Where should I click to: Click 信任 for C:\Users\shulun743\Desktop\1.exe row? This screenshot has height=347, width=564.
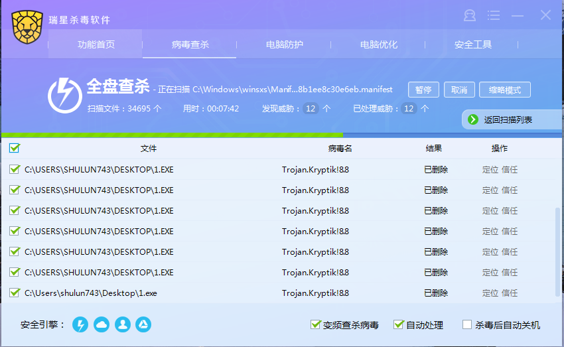click(510, 293)
